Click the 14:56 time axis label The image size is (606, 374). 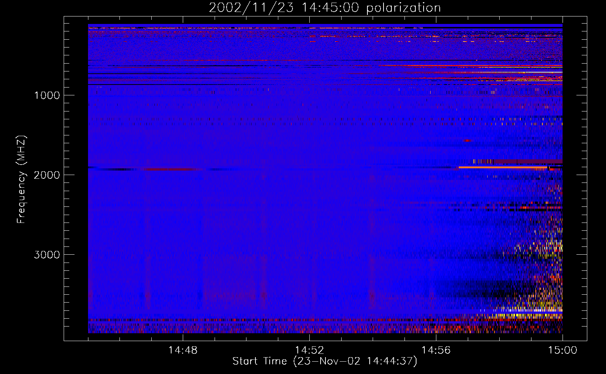[x=436, y=350]
